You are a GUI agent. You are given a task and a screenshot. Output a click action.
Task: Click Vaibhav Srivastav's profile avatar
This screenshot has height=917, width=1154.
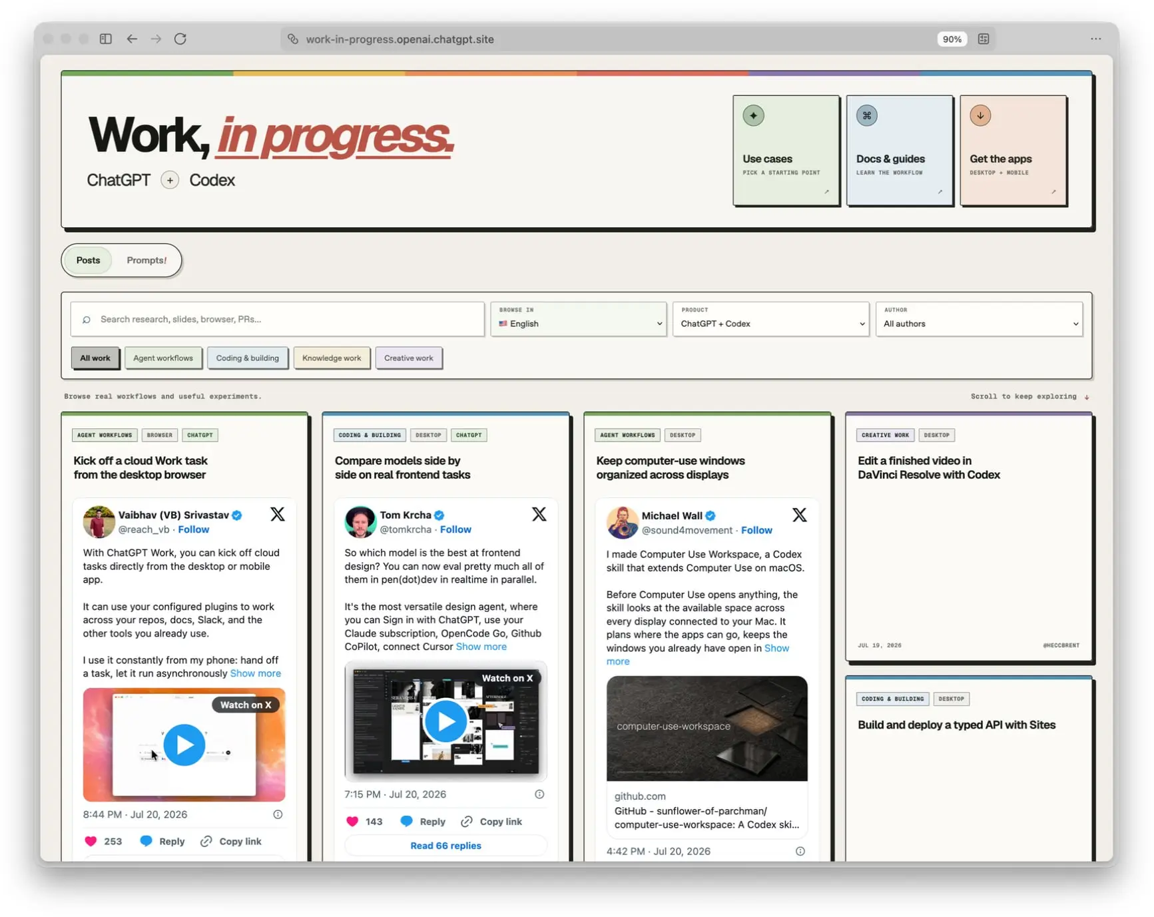99,521
